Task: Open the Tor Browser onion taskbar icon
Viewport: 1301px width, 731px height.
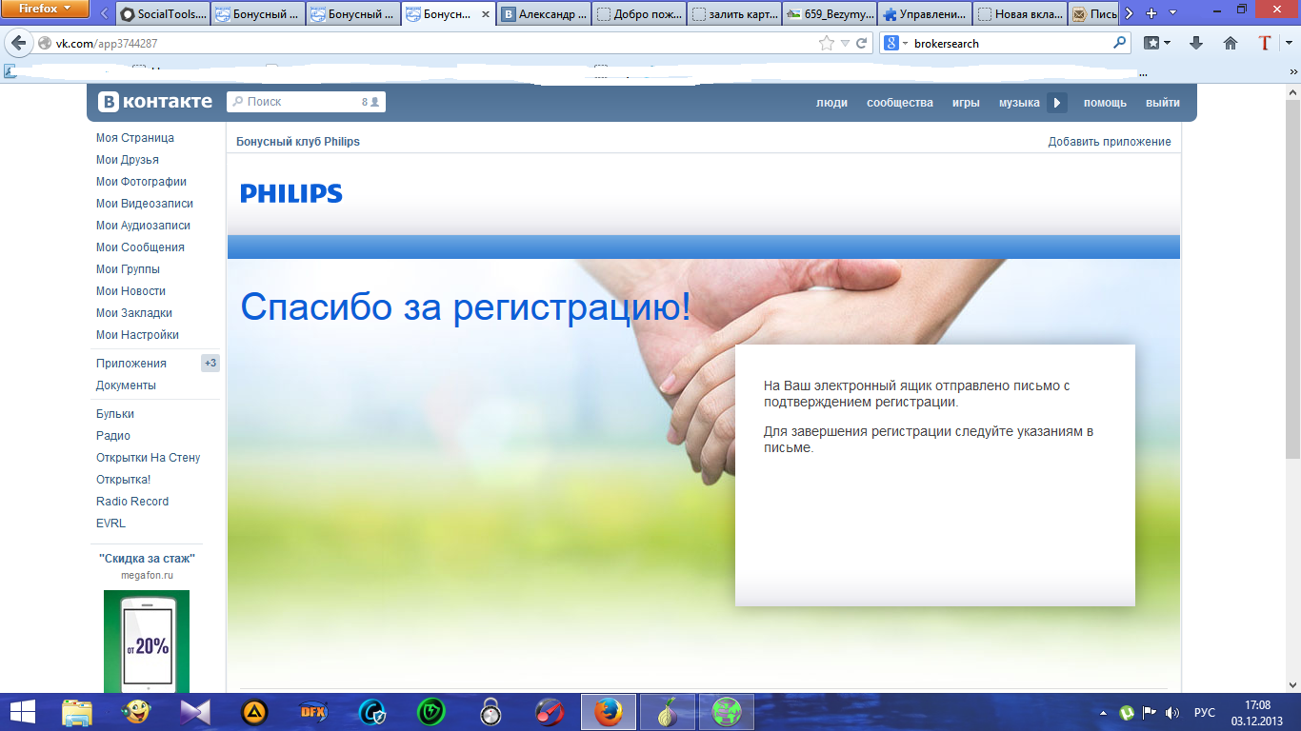Action: 668,712
